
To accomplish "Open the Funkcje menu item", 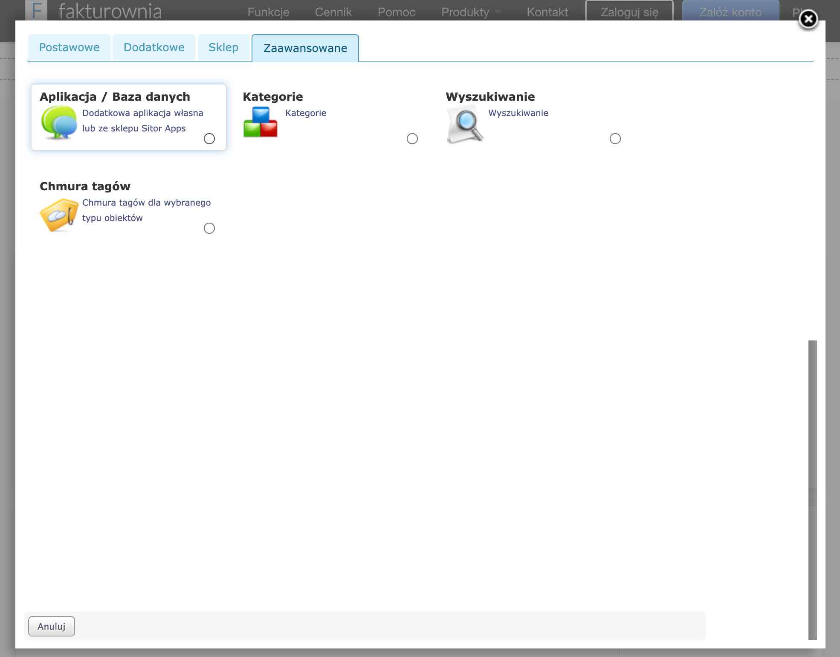I will click(x=268, y=12).
